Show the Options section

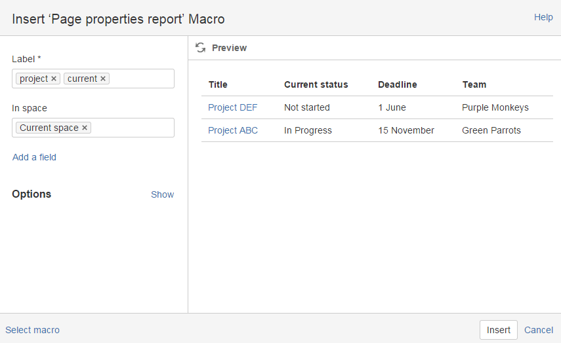point(162,194)
